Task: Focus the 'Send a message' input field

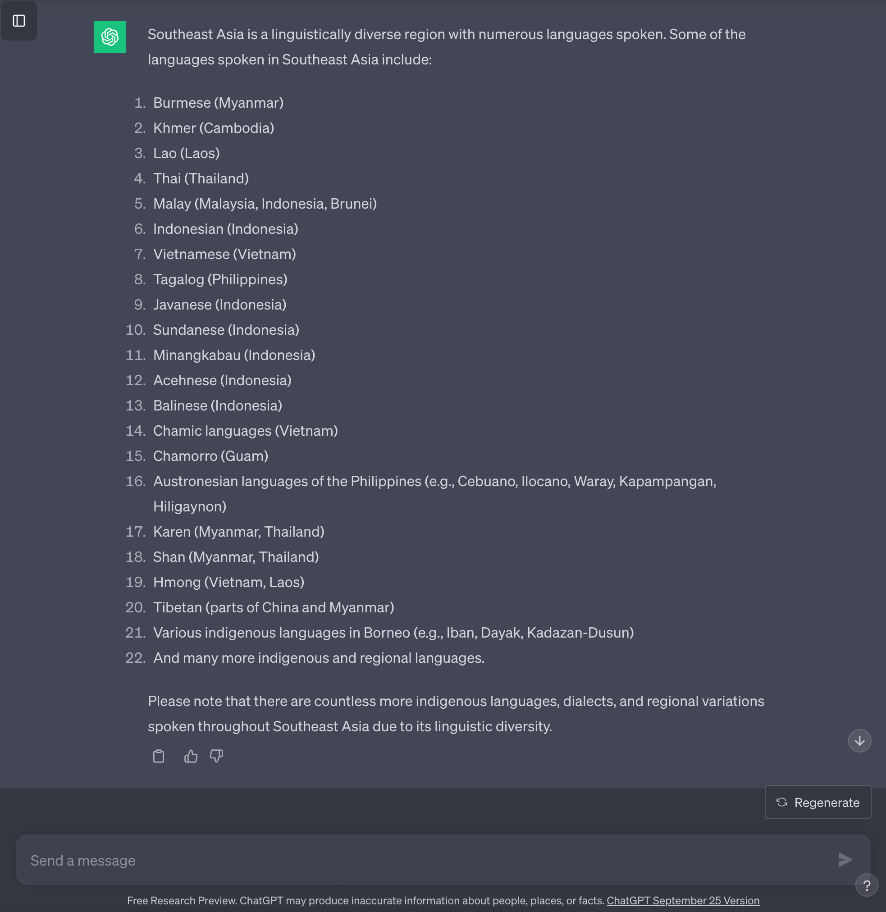Action: (x=419, y=860)
